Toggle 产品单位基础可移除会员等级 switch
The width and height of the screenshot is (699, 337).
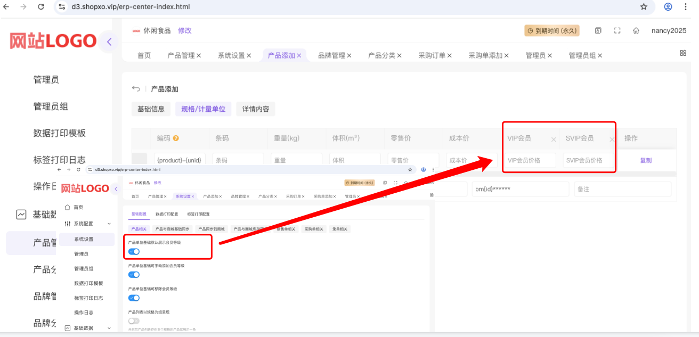point(134,298)
